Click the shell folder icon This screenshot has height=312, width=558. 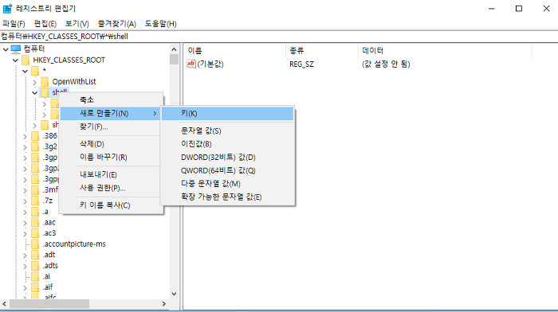click(45, 92)
